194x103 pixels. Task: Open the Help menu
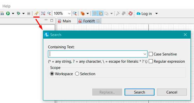pyautogui.click(x=6, y=6)
